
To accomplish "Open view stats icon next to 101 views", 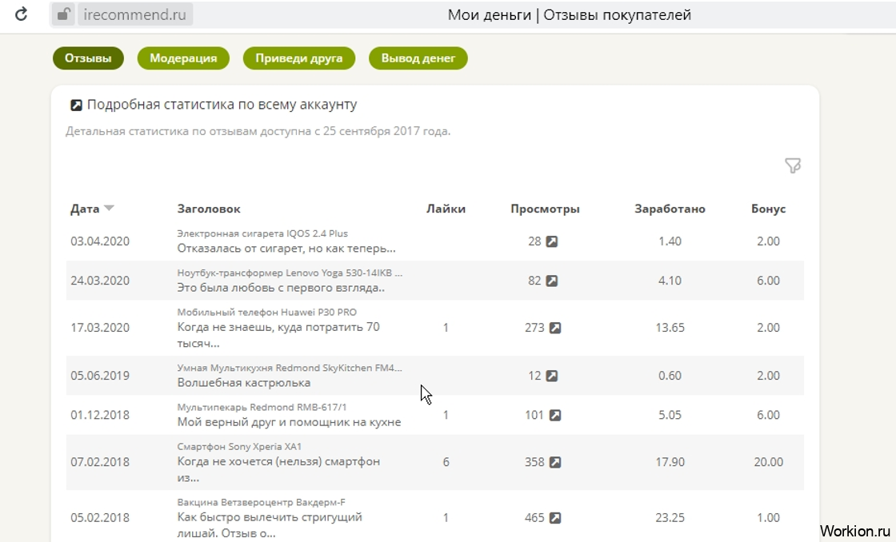I will pos(555,415).
